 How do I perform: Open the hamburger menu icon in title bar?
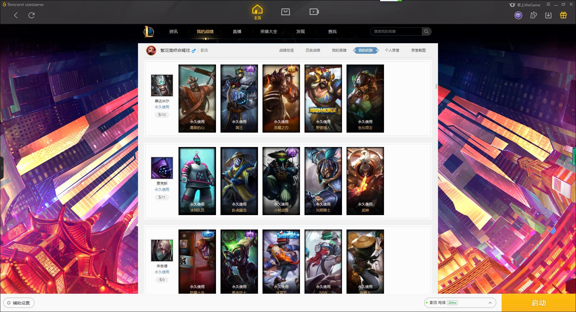pos(548,4)
